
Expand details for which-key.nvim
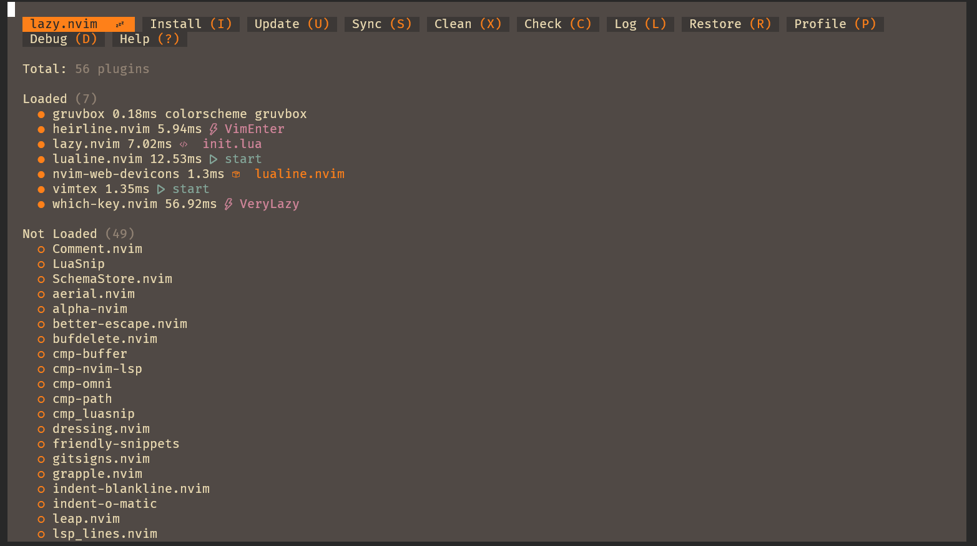104,204
